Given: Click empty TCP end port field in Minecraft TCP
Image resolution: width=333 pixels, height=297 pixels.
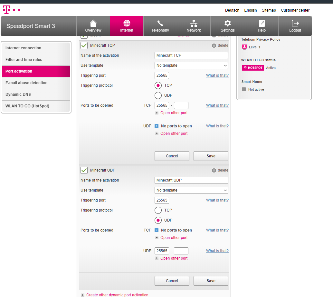Looking at the screenshot, I should click(x=181, y=105).
